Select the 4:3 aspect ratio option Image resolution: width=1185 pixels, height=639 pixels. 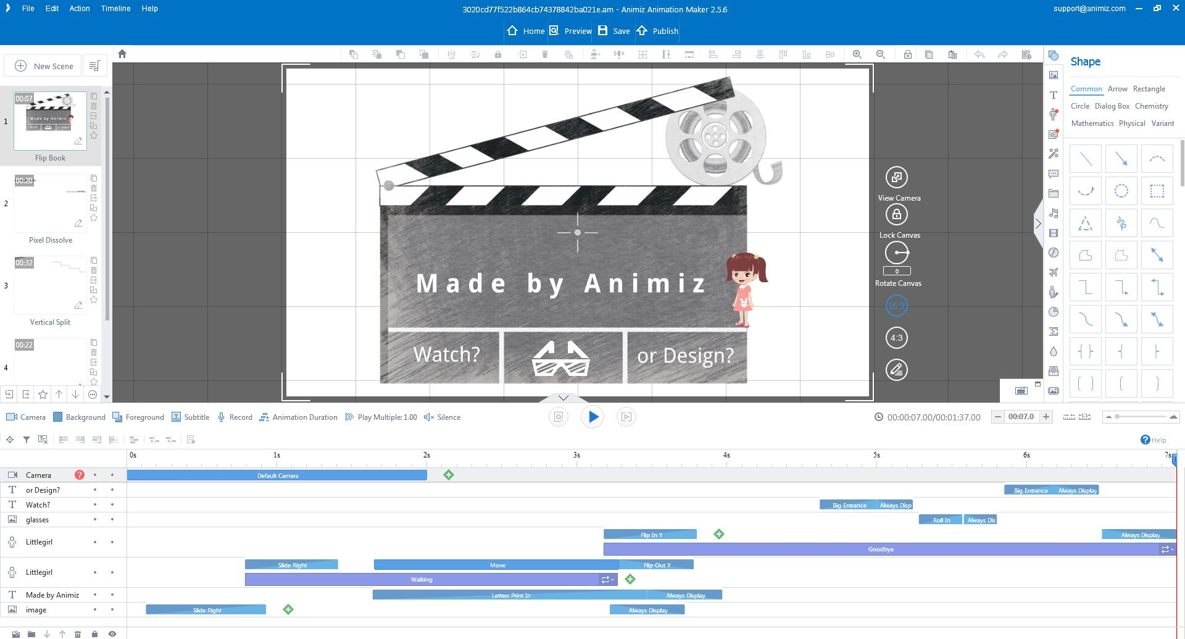[896, 338]
